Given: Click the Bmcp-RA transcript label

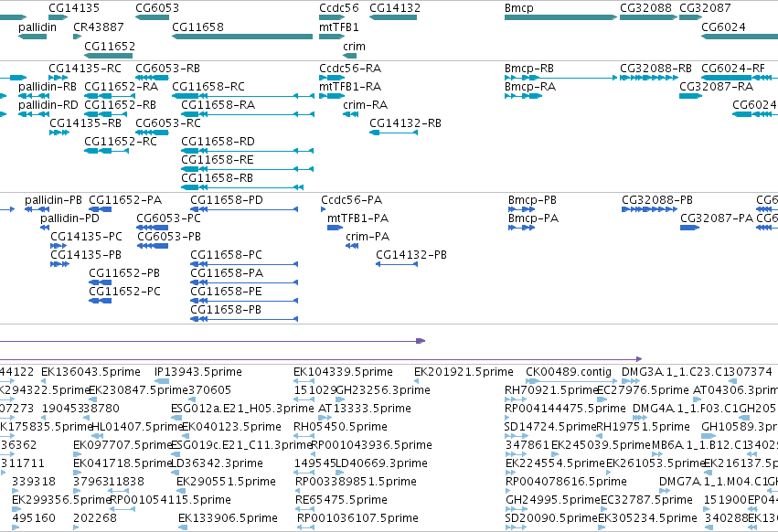Looking at the screenshot, I should (530, 86).
